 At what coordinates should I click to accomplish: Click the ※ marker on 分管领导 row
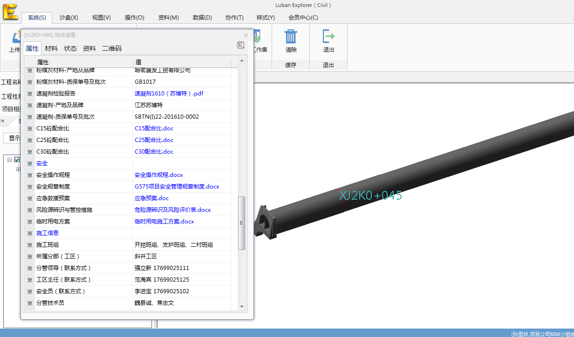click(30, 268)
